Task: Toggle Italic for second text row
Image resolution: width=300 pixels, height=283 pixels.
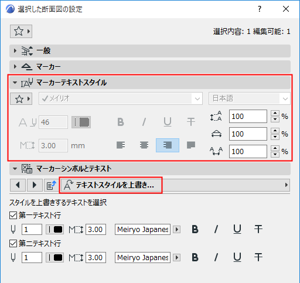Action: coord(216,257)
